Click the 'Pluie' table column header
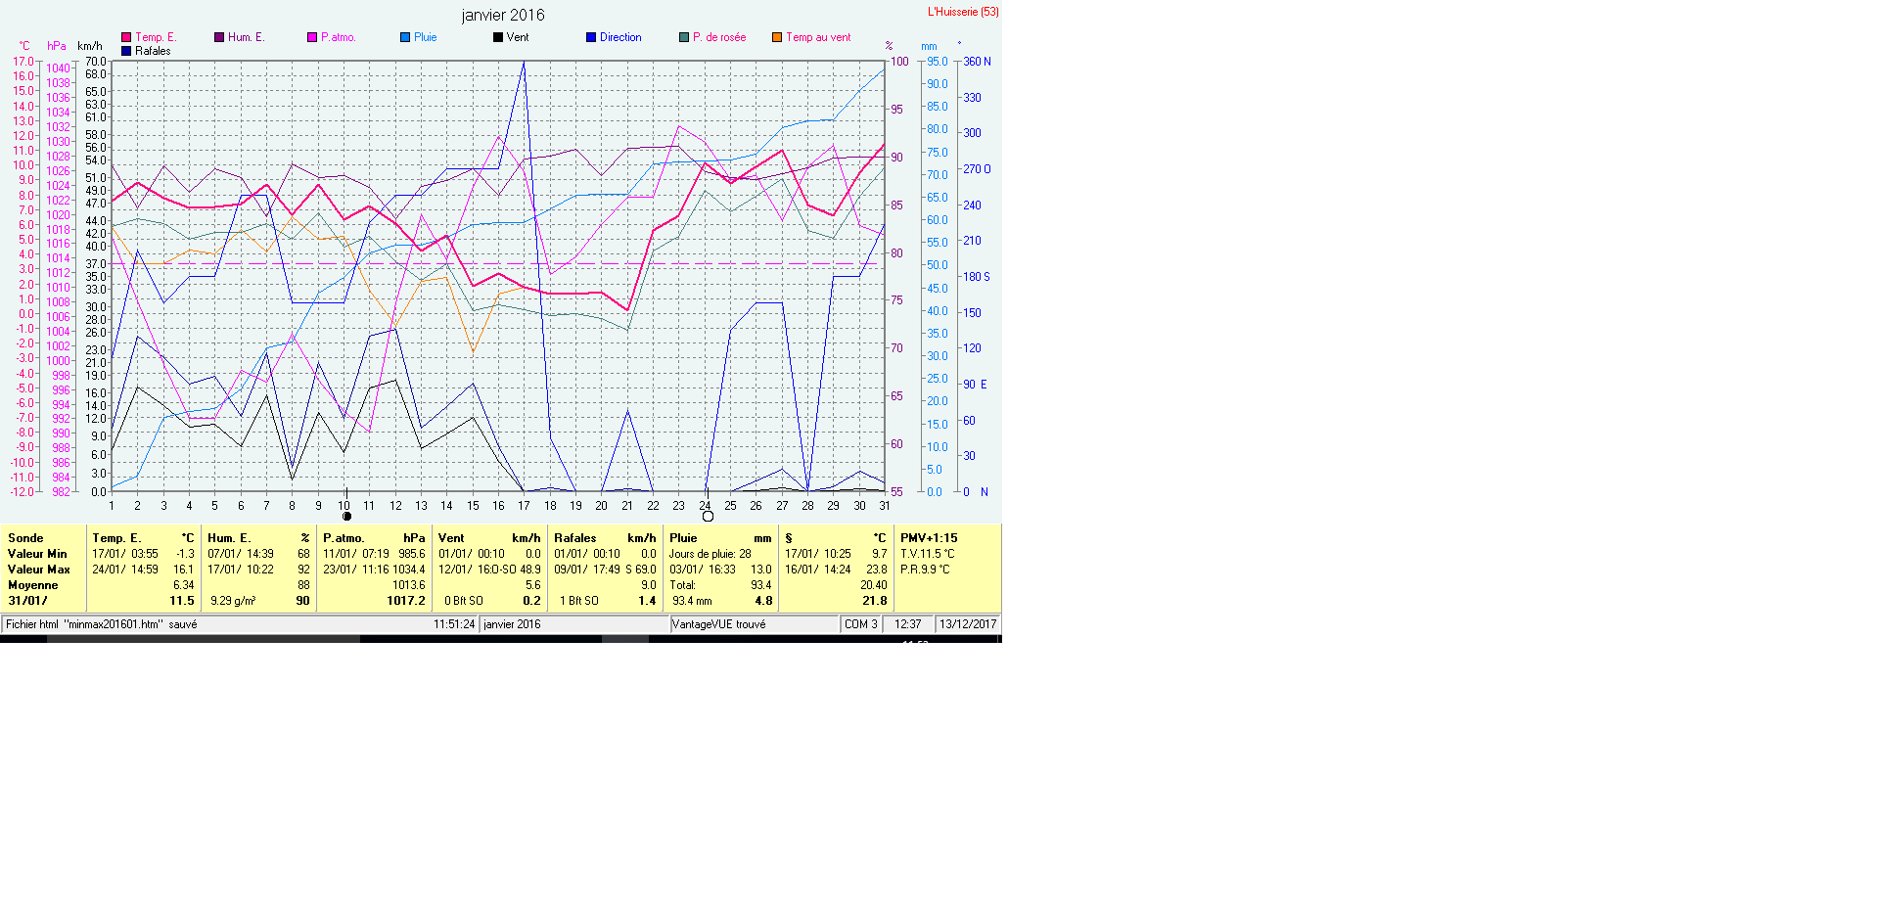This screenshot has width=1879, height=913. [683, 538]
